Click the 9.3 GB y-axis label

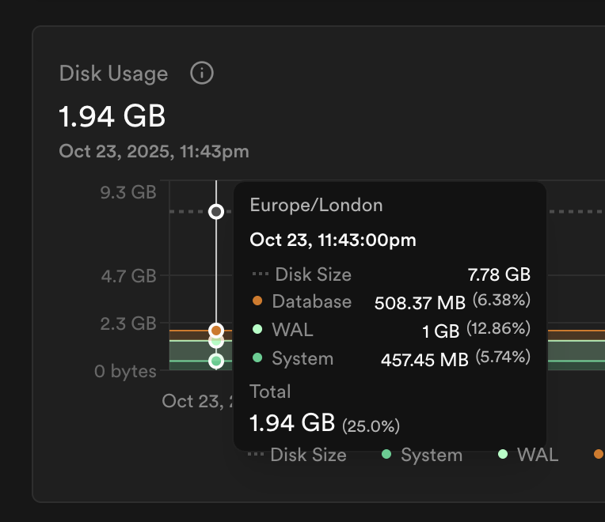click(130, 191)
